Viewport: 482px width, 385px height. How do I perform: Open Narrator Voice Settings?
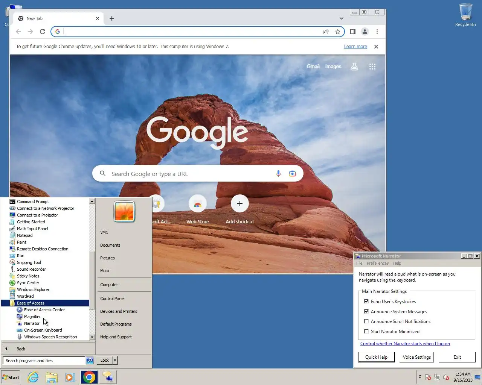(x=416, y=357)
